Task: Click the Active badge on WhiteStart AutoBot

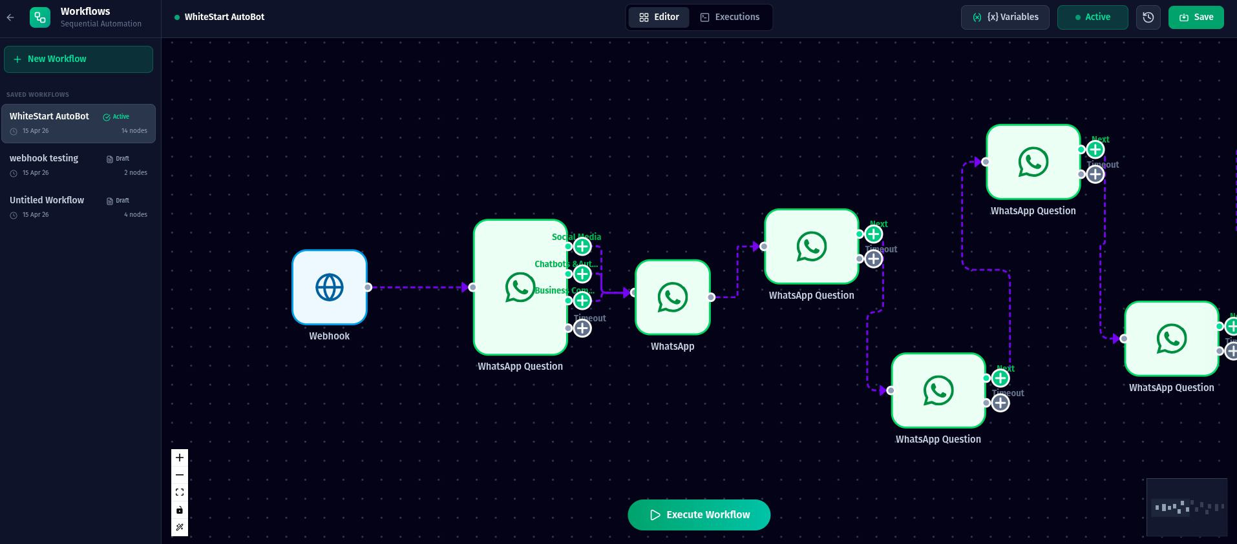Action: (116, 117)
